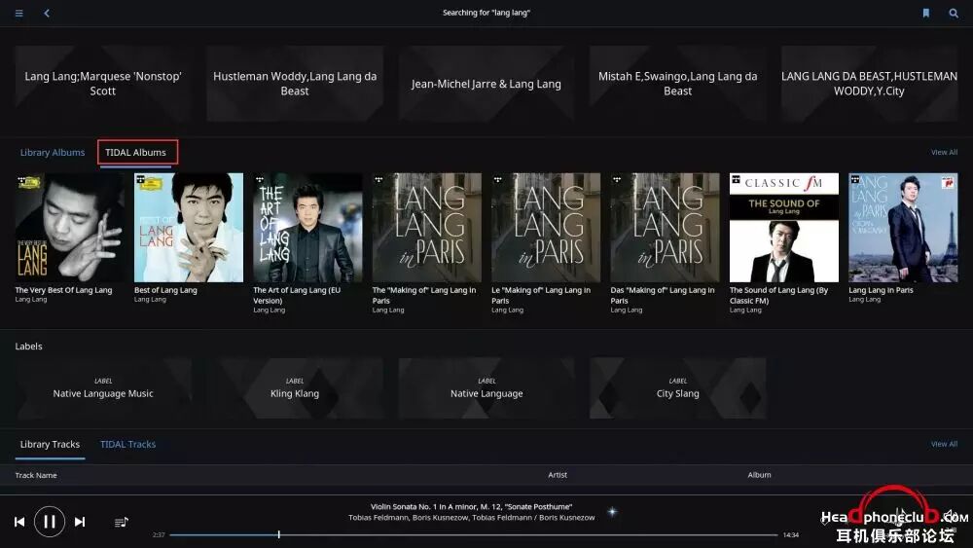
Task: Open Das "Making of" Lang Lang cover
Action: tap(666, 228)
